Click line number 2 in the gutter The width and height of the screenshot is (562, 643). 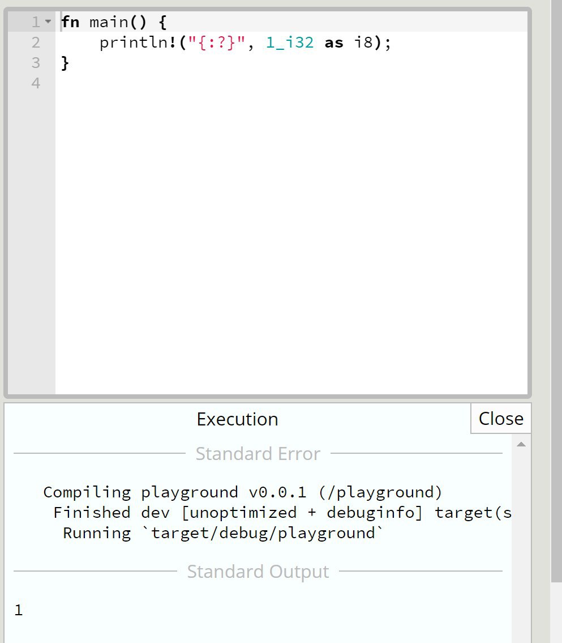[36, 42]
